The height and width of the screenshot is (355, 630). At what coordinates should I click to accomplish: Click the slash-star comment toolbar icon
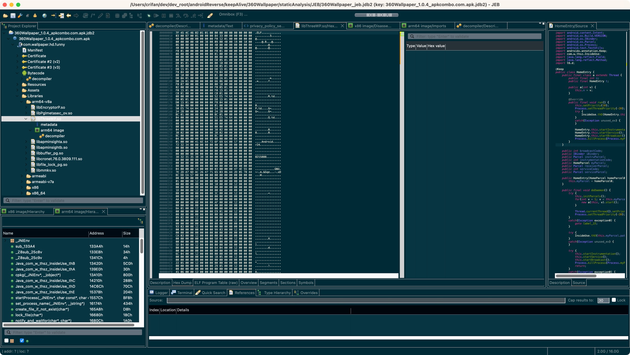tap(93, 15)
